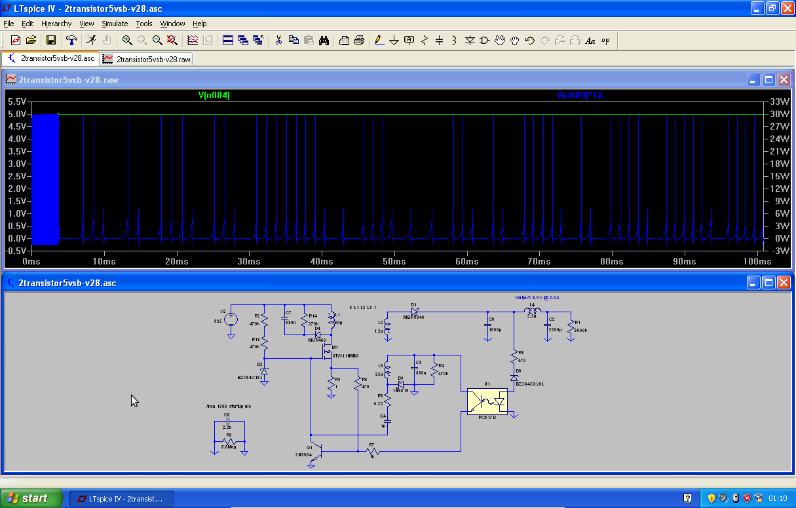
Task: Open the Label Net tool
Action: pos(409,40)
